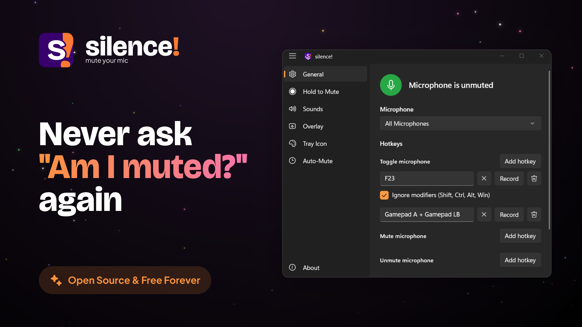582x327 pixels.
Task: Click the Hold to Mute circle icon
Action: pyautogui.click(x=292, y=92)
